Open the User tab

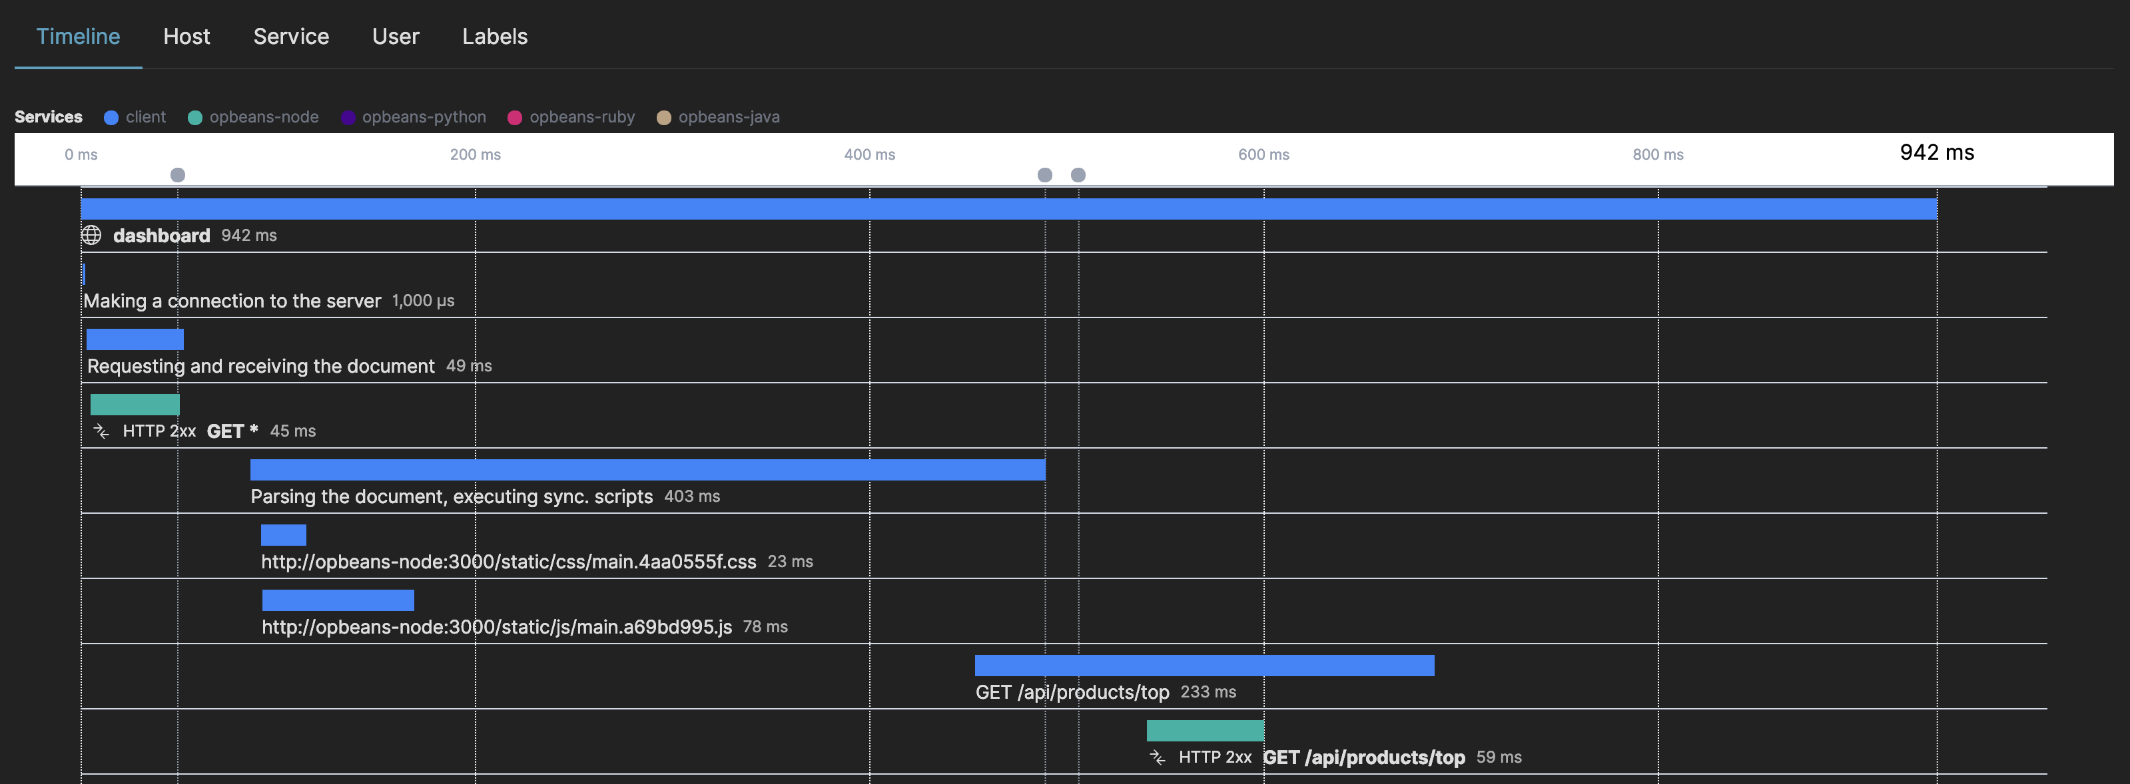(396, 37)
